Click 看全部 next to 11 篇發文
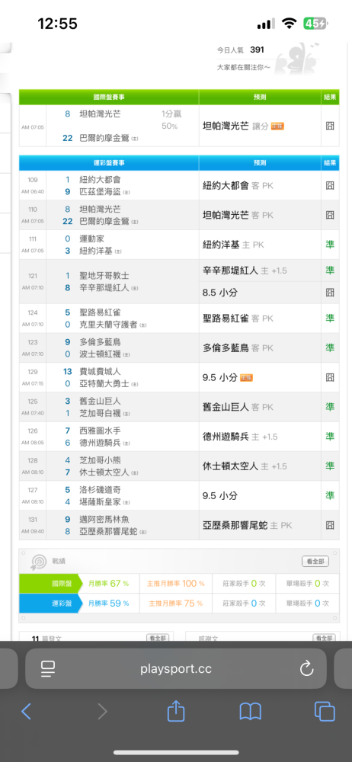Screen dimensions: 352x762 [158, 638]
